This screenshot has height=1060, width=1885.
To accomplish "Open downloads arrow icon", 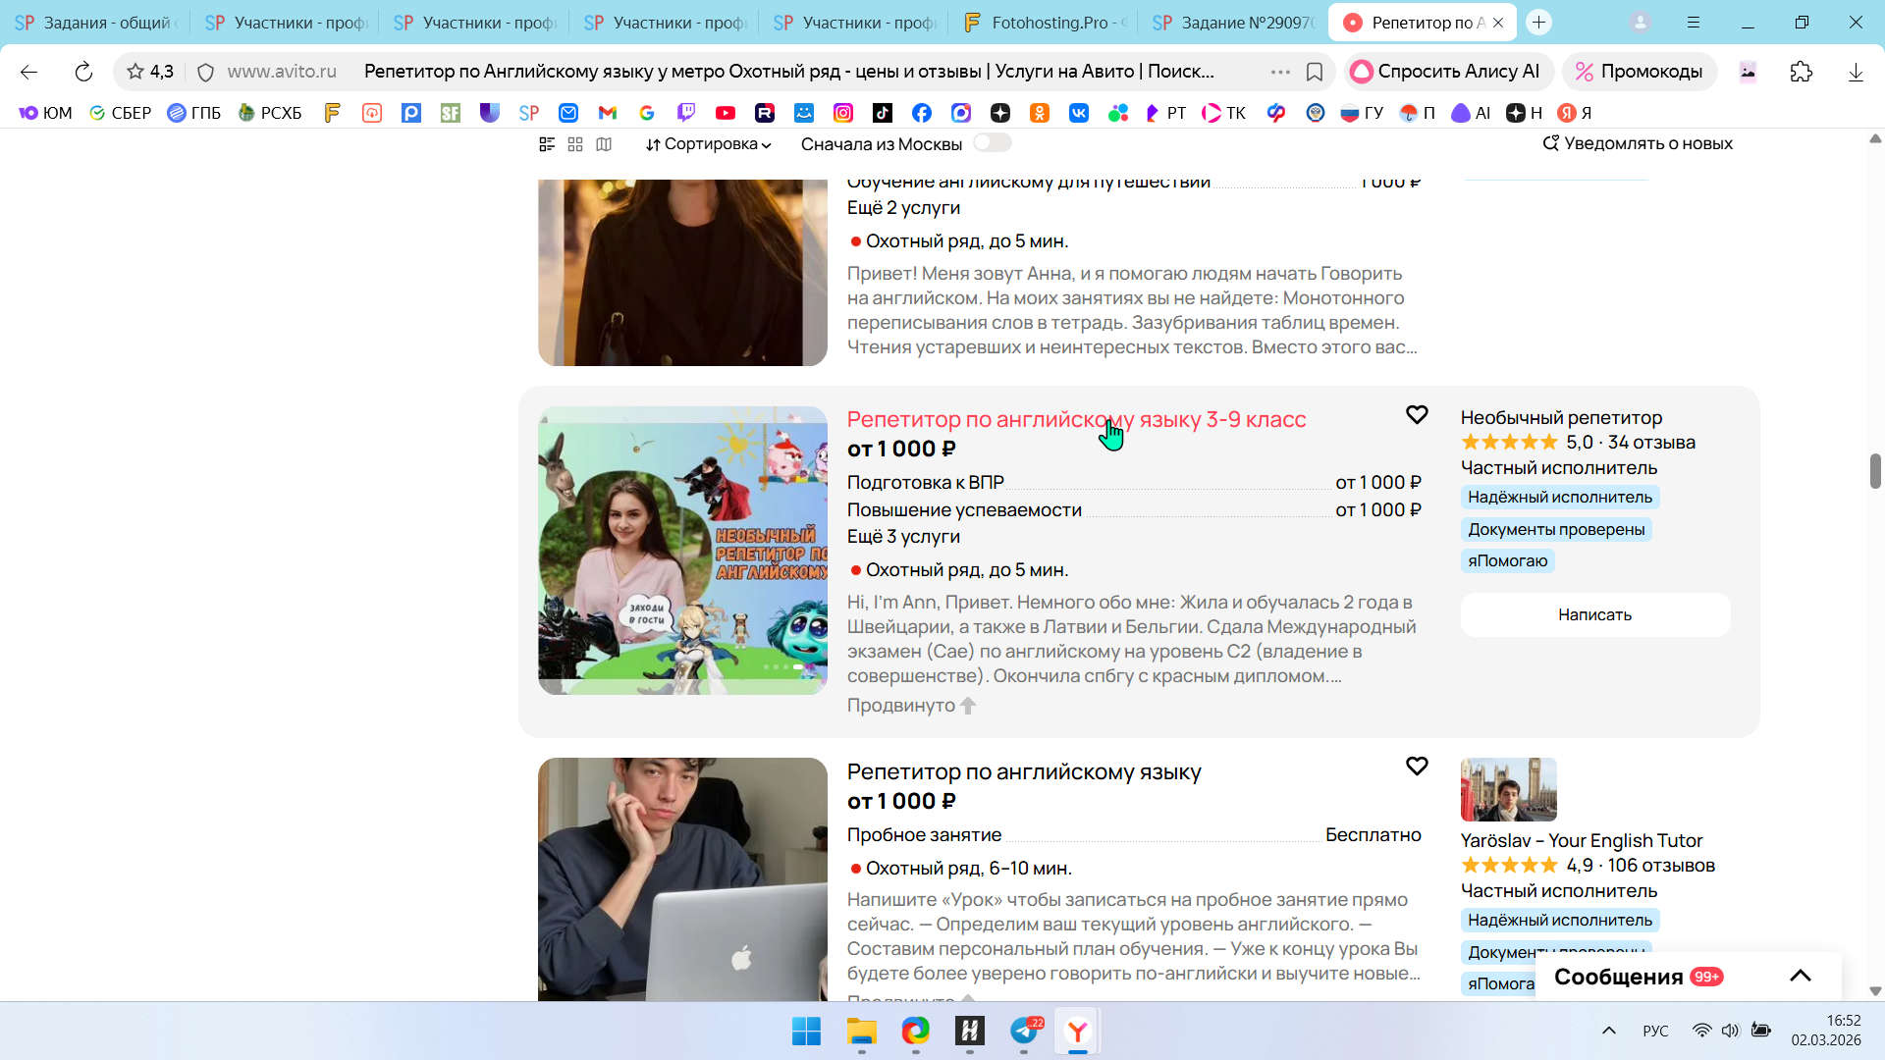I will pos(1855,72).
